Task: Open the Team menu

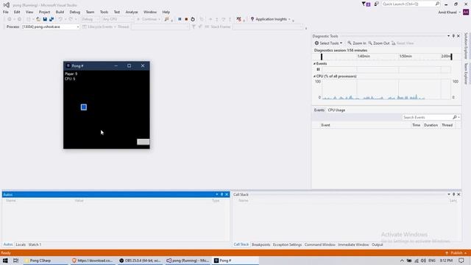Action: pyautogui.click(x=90, y=12)
